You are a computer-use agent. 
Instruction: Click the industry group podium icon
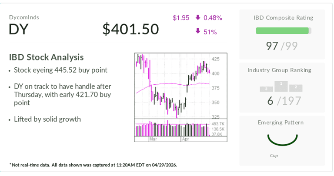(x=281, y=86)
